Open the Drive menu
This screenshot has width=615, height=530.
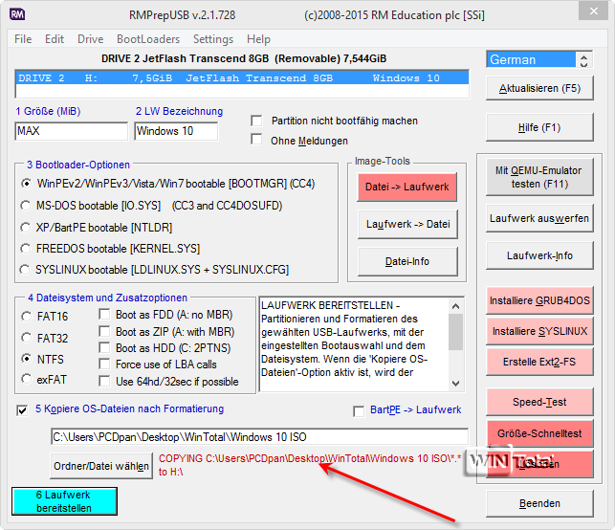coord(91,39)
